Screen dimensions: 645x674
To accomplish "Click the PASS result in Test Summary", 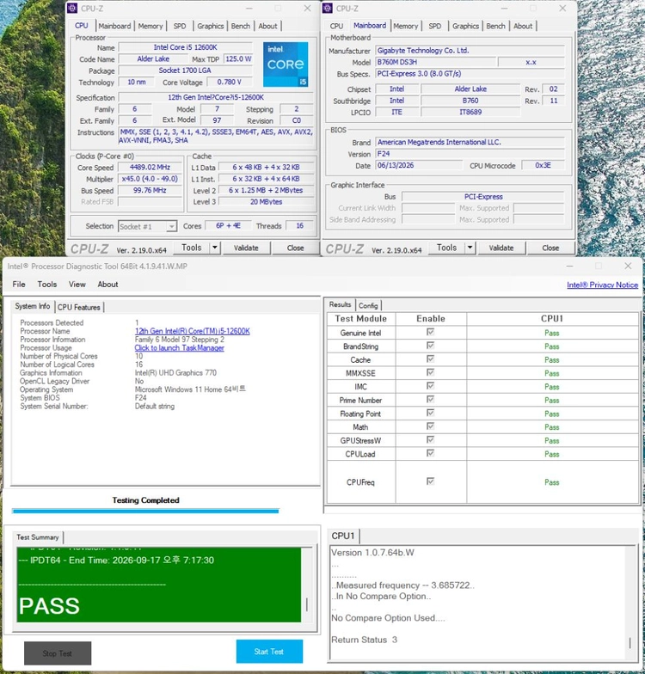I will pyautogui.click(x=50, y=605).
